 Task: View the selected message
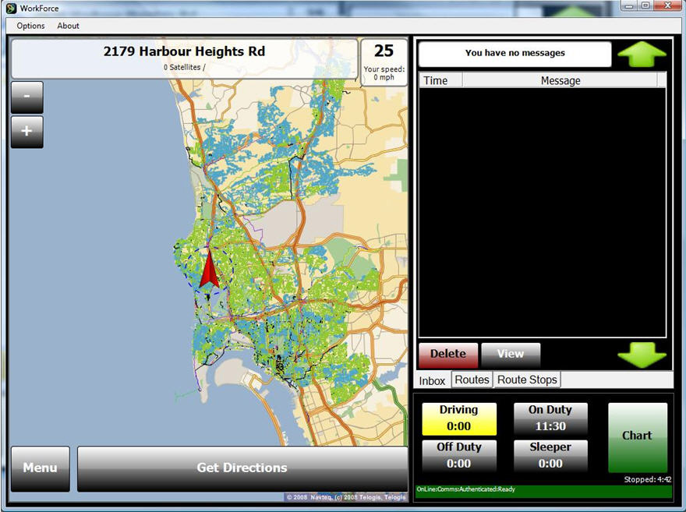tap(511, 355)
